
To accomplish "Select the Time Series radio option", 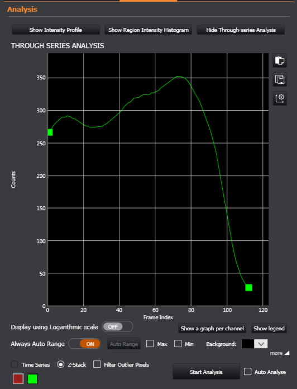I will pos(15,364).
